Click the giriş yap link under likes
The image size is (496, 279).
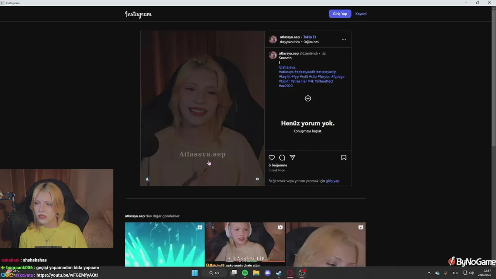[333, 181]
